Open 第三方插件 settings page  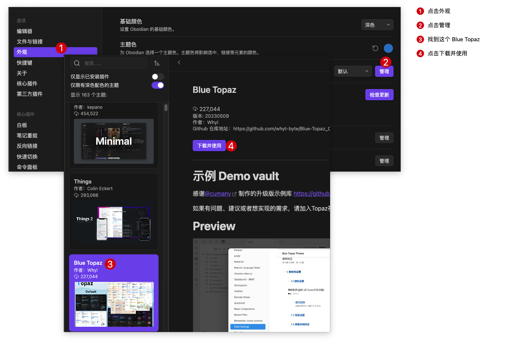30,94
